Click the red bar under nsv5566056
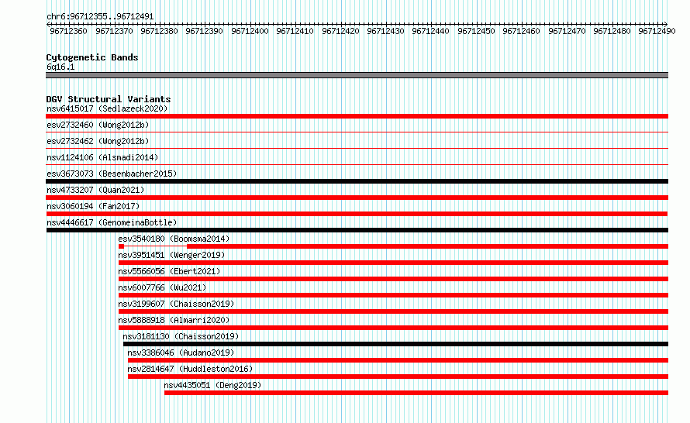 click(393, 279)
